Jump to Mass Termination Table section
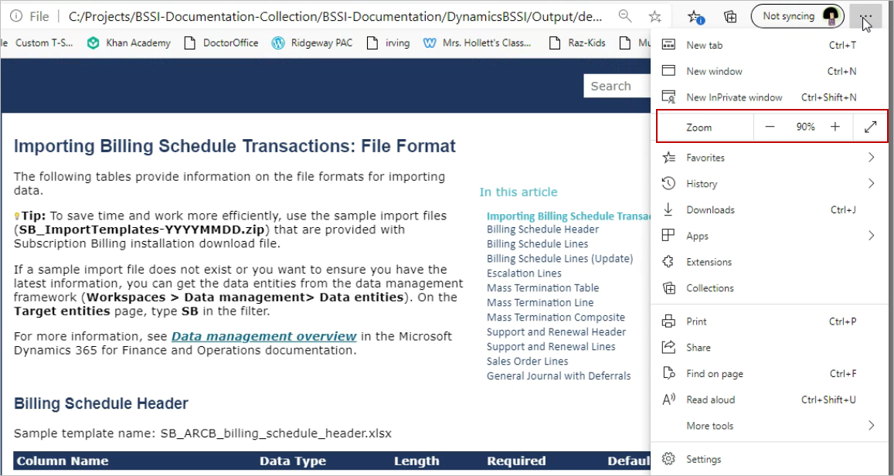The height and width of the screenshot is (476, 894). (x=542, y=288)
